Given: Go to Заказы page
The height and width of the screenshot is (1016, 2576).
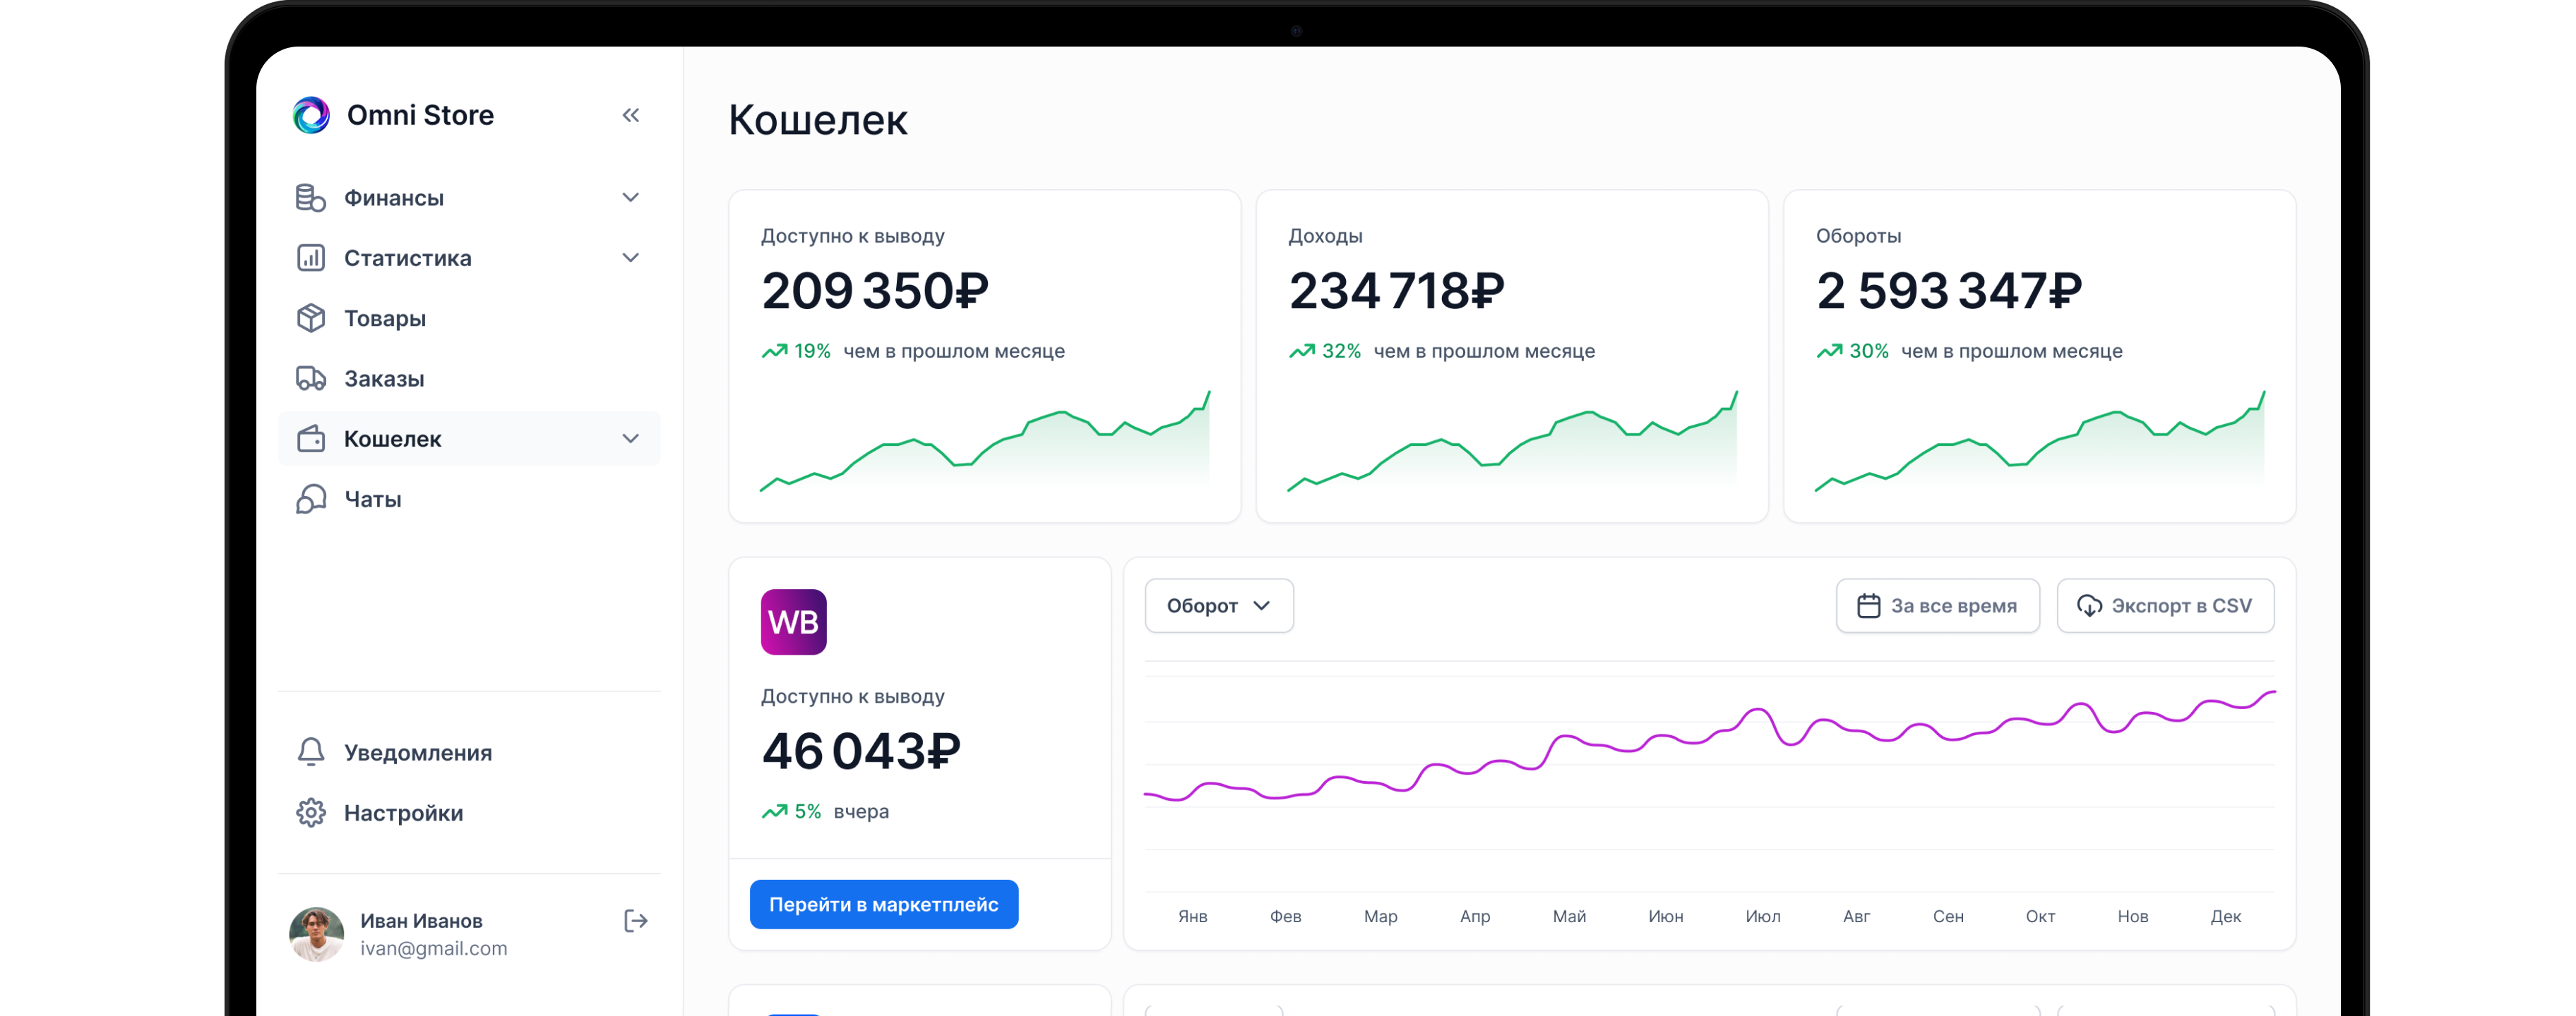Looking at the screenshot, I should pos(468,379).
